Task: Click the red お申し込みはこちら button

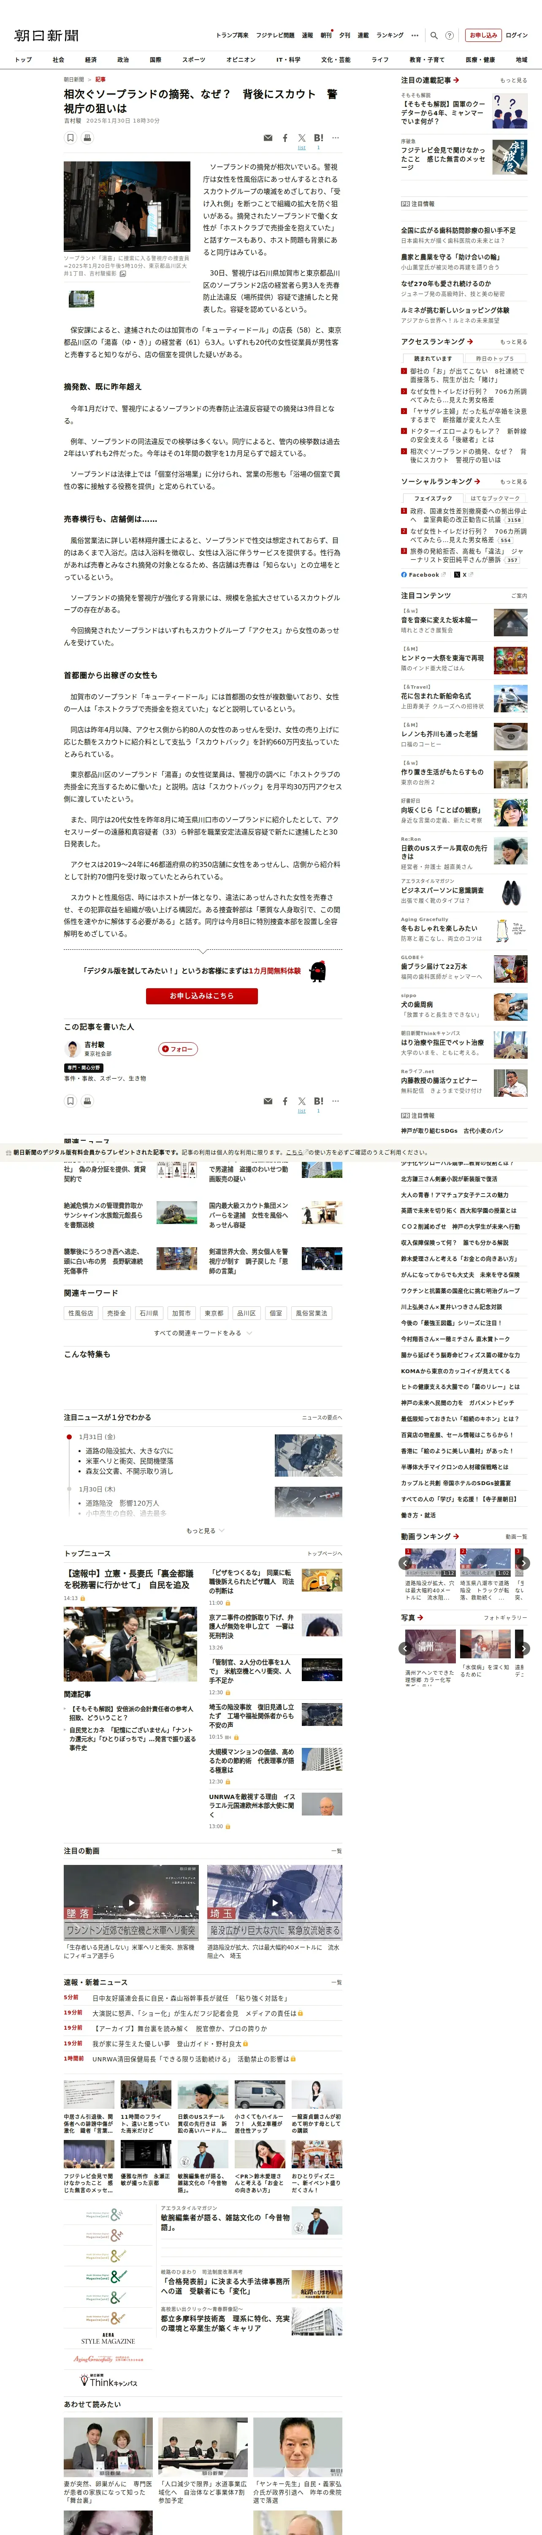Action: 202,996
